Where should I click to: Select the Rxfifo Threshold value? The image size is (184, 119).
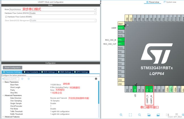pyautogui.click(x=60, y=114)
